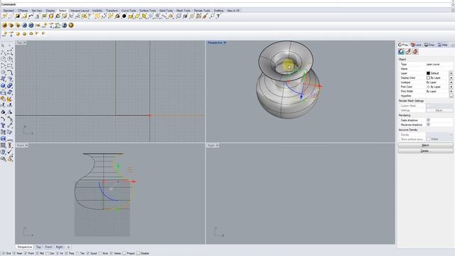
Task: Click the Match button
Action: (425, 145)
